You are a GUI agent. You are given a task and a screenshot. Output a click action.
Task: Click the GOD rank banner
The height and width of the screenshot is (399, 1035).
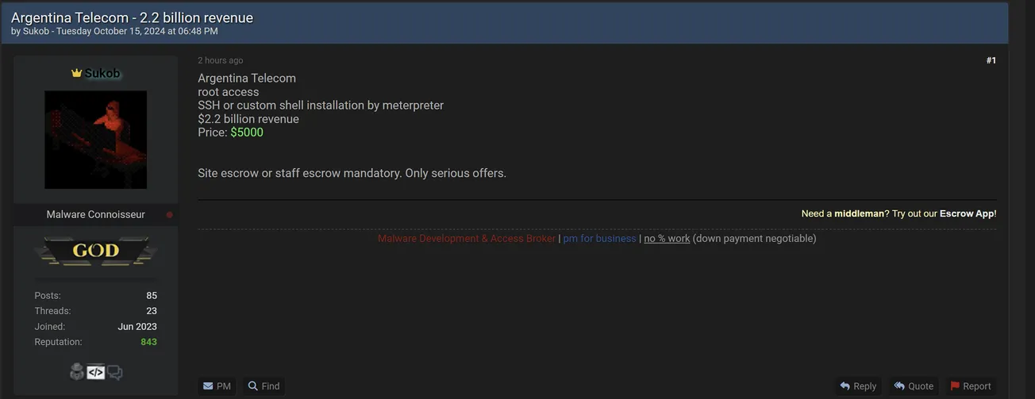tap(96, 251)
